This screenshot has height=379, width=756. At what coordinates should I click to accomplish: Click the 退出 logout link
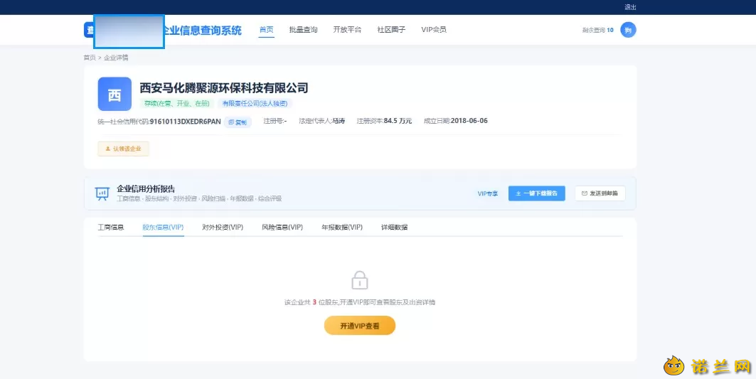click(630, 7)
